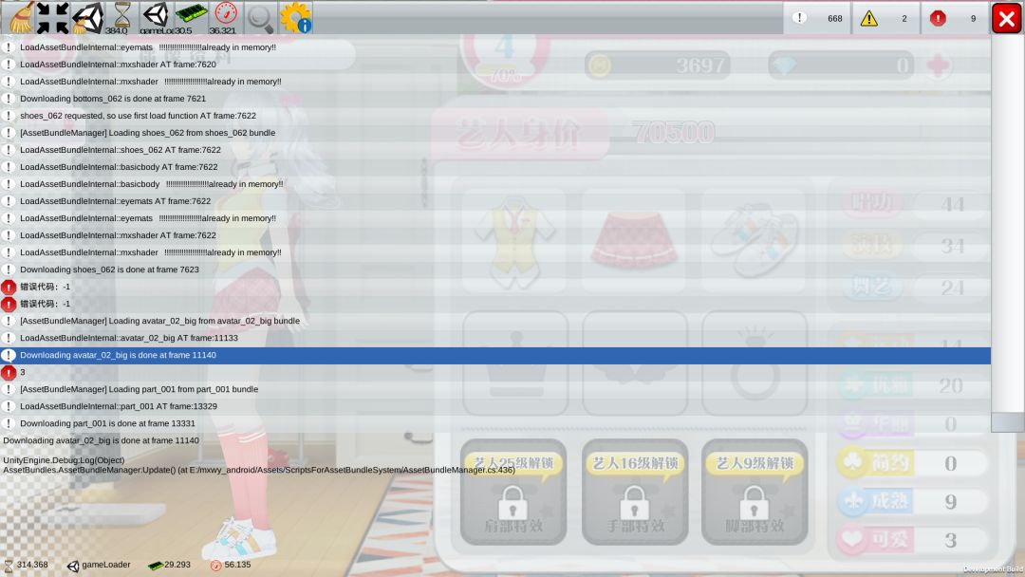The height and width of the screenshot is (577, 1025).
Task: Click the console vertical scrollbar handle
Action: pos(1007,421)
